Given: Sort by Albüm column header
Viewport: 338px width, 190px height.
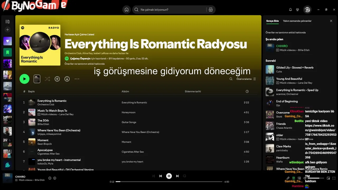Looking at the screenshot, I should 125,91.
